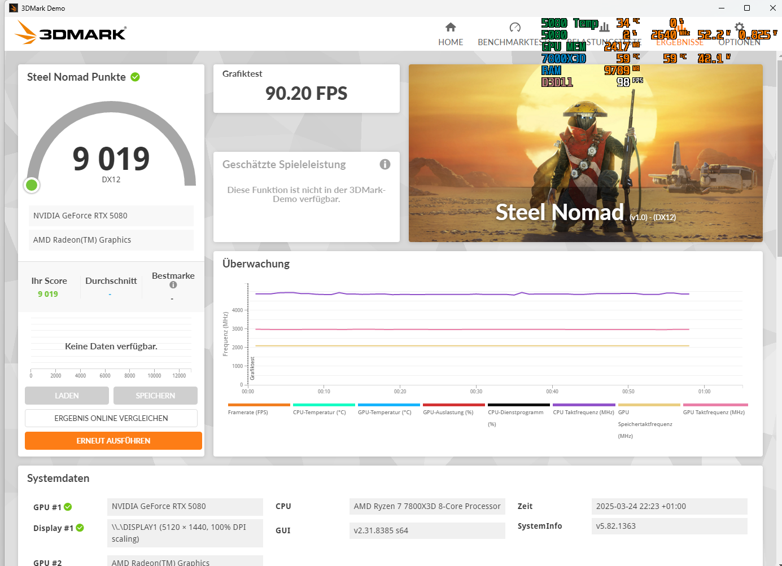Maximize the 3DMark Demo window

[x=747, y=8]
